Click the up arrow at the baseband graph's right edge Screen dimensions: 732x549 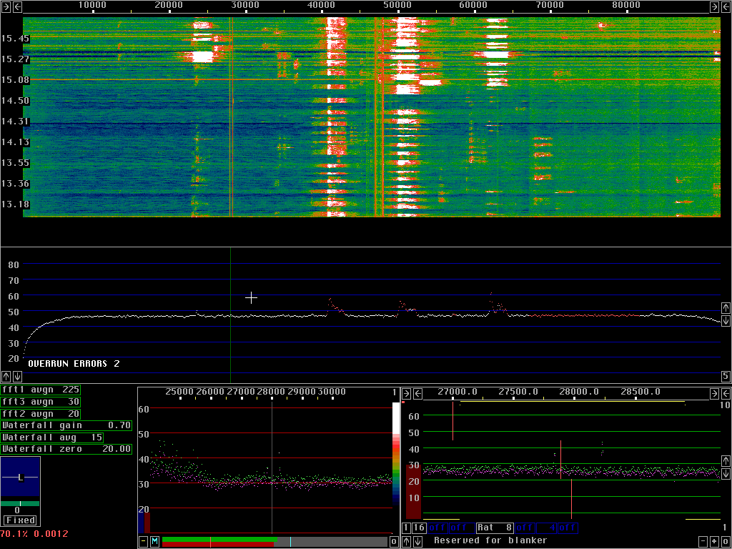(x=726, y=461)
